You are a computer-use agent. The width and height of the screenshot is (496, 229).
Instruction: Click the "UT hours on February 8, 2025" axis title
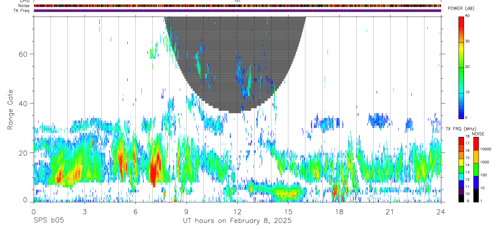pyautogui.click(x=237, y=221)
